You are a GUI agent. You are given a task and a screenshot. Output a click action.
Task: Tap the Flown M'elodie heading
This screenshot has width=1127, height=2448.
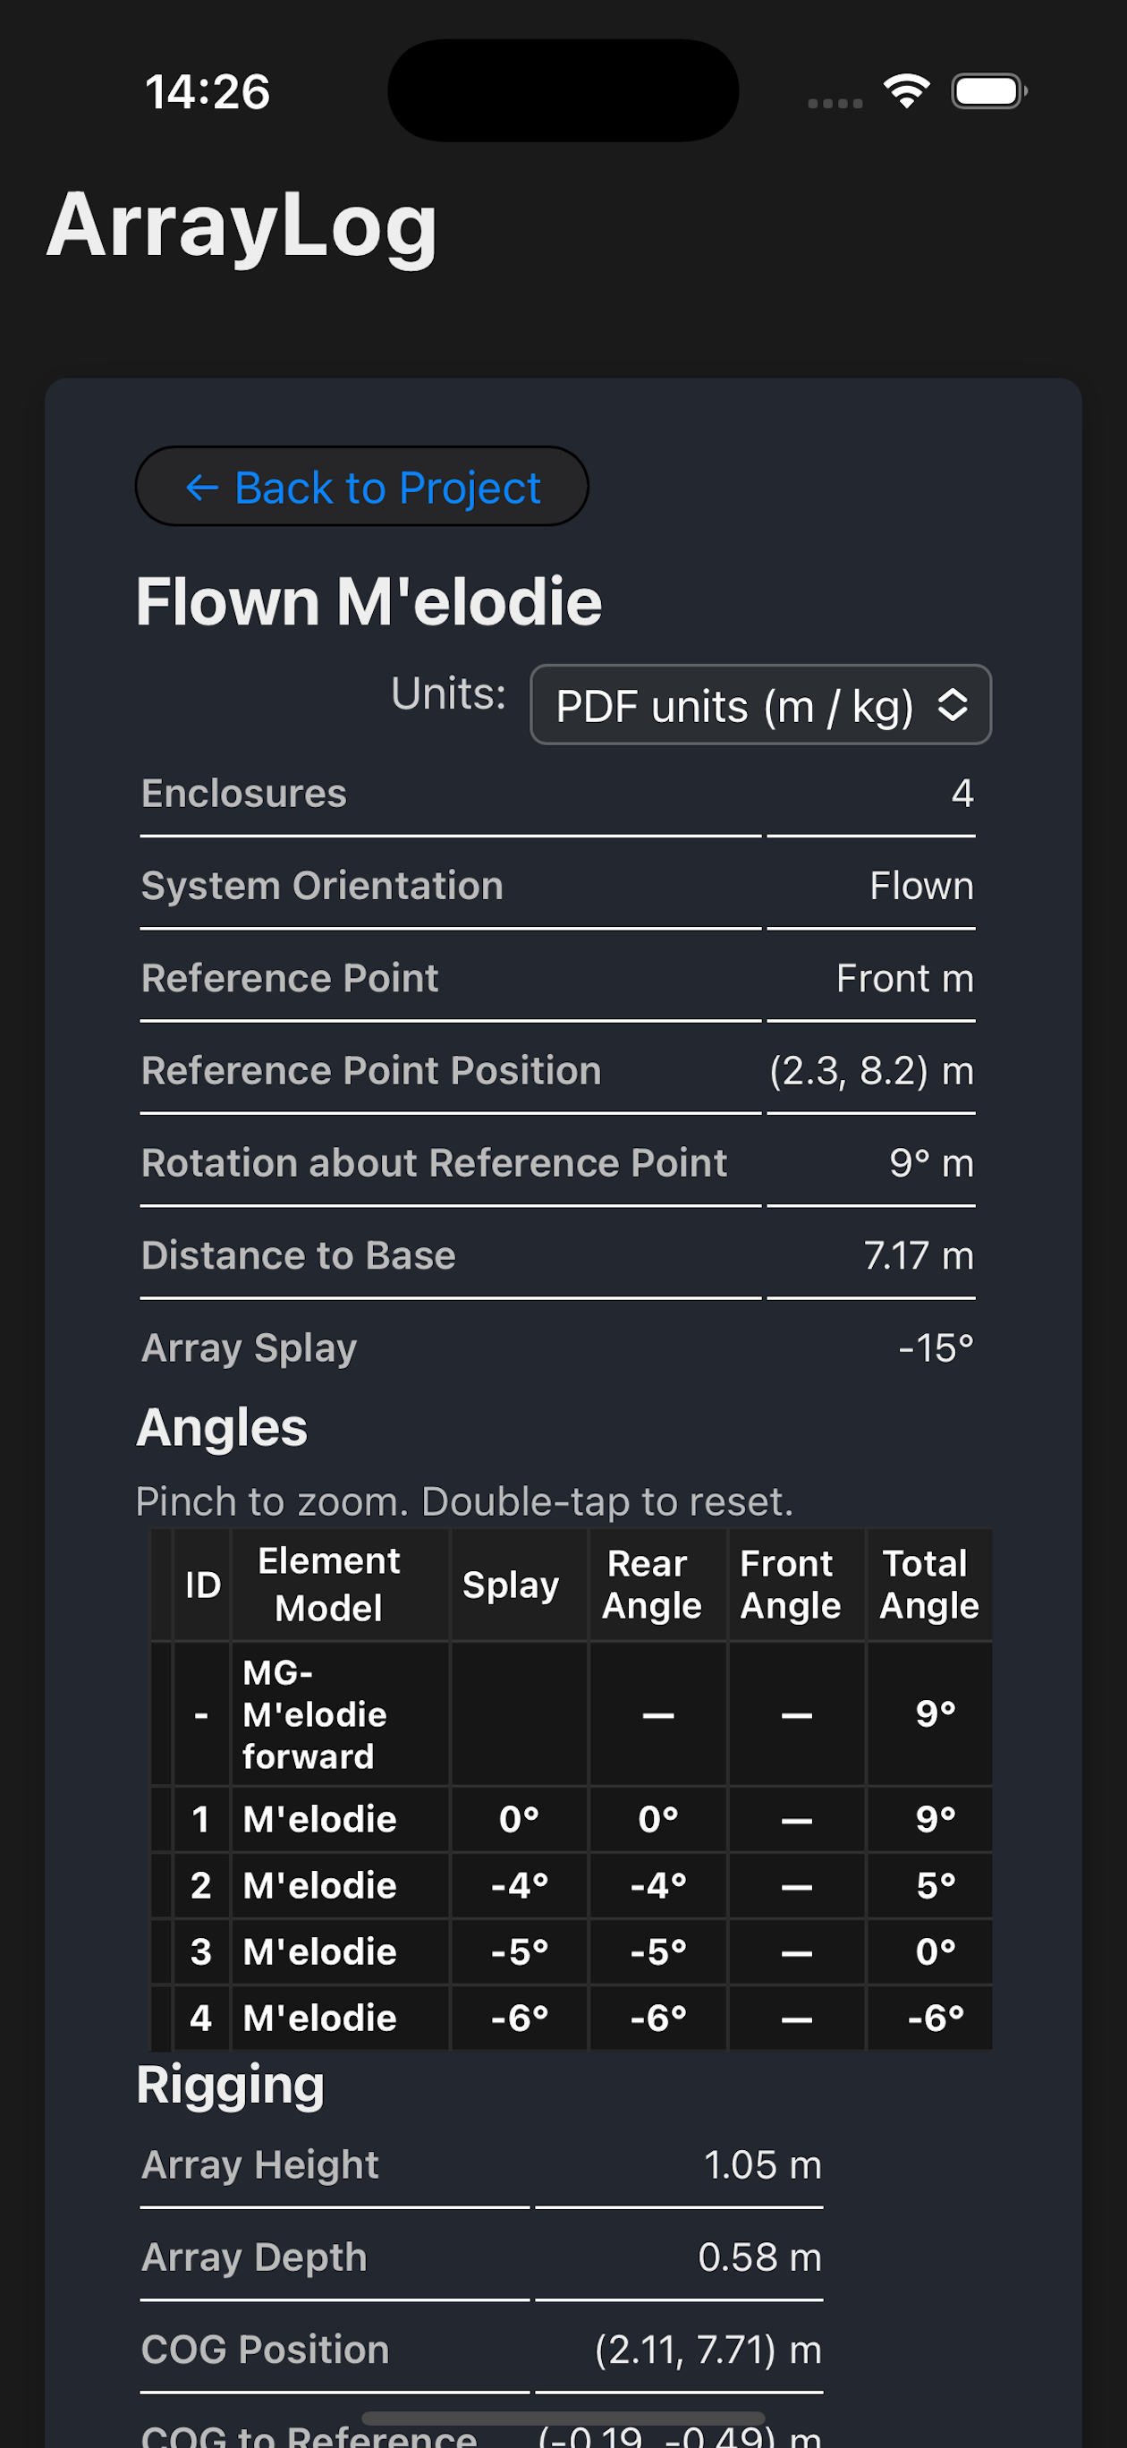pos(369,599)
